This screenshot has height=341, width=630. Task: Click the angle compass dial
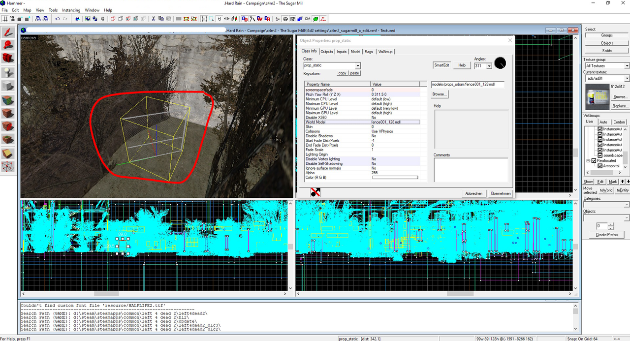(500, 63)
